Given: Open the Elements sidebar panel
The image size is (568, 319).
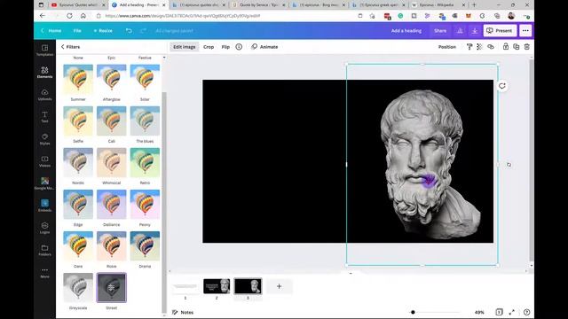Looking at the screenshot, I should click(44, 73).
